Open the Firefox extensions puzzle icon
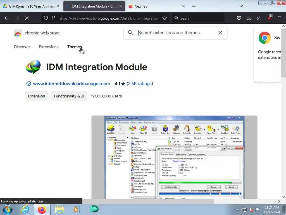This screenshot has height=215, width=286. (259, 18)
